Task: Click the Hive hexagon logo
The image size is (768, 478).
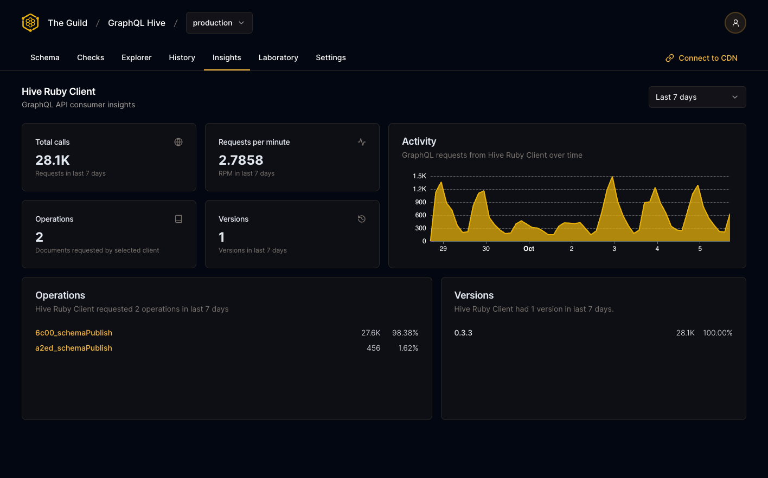Action: pos(30,22)
